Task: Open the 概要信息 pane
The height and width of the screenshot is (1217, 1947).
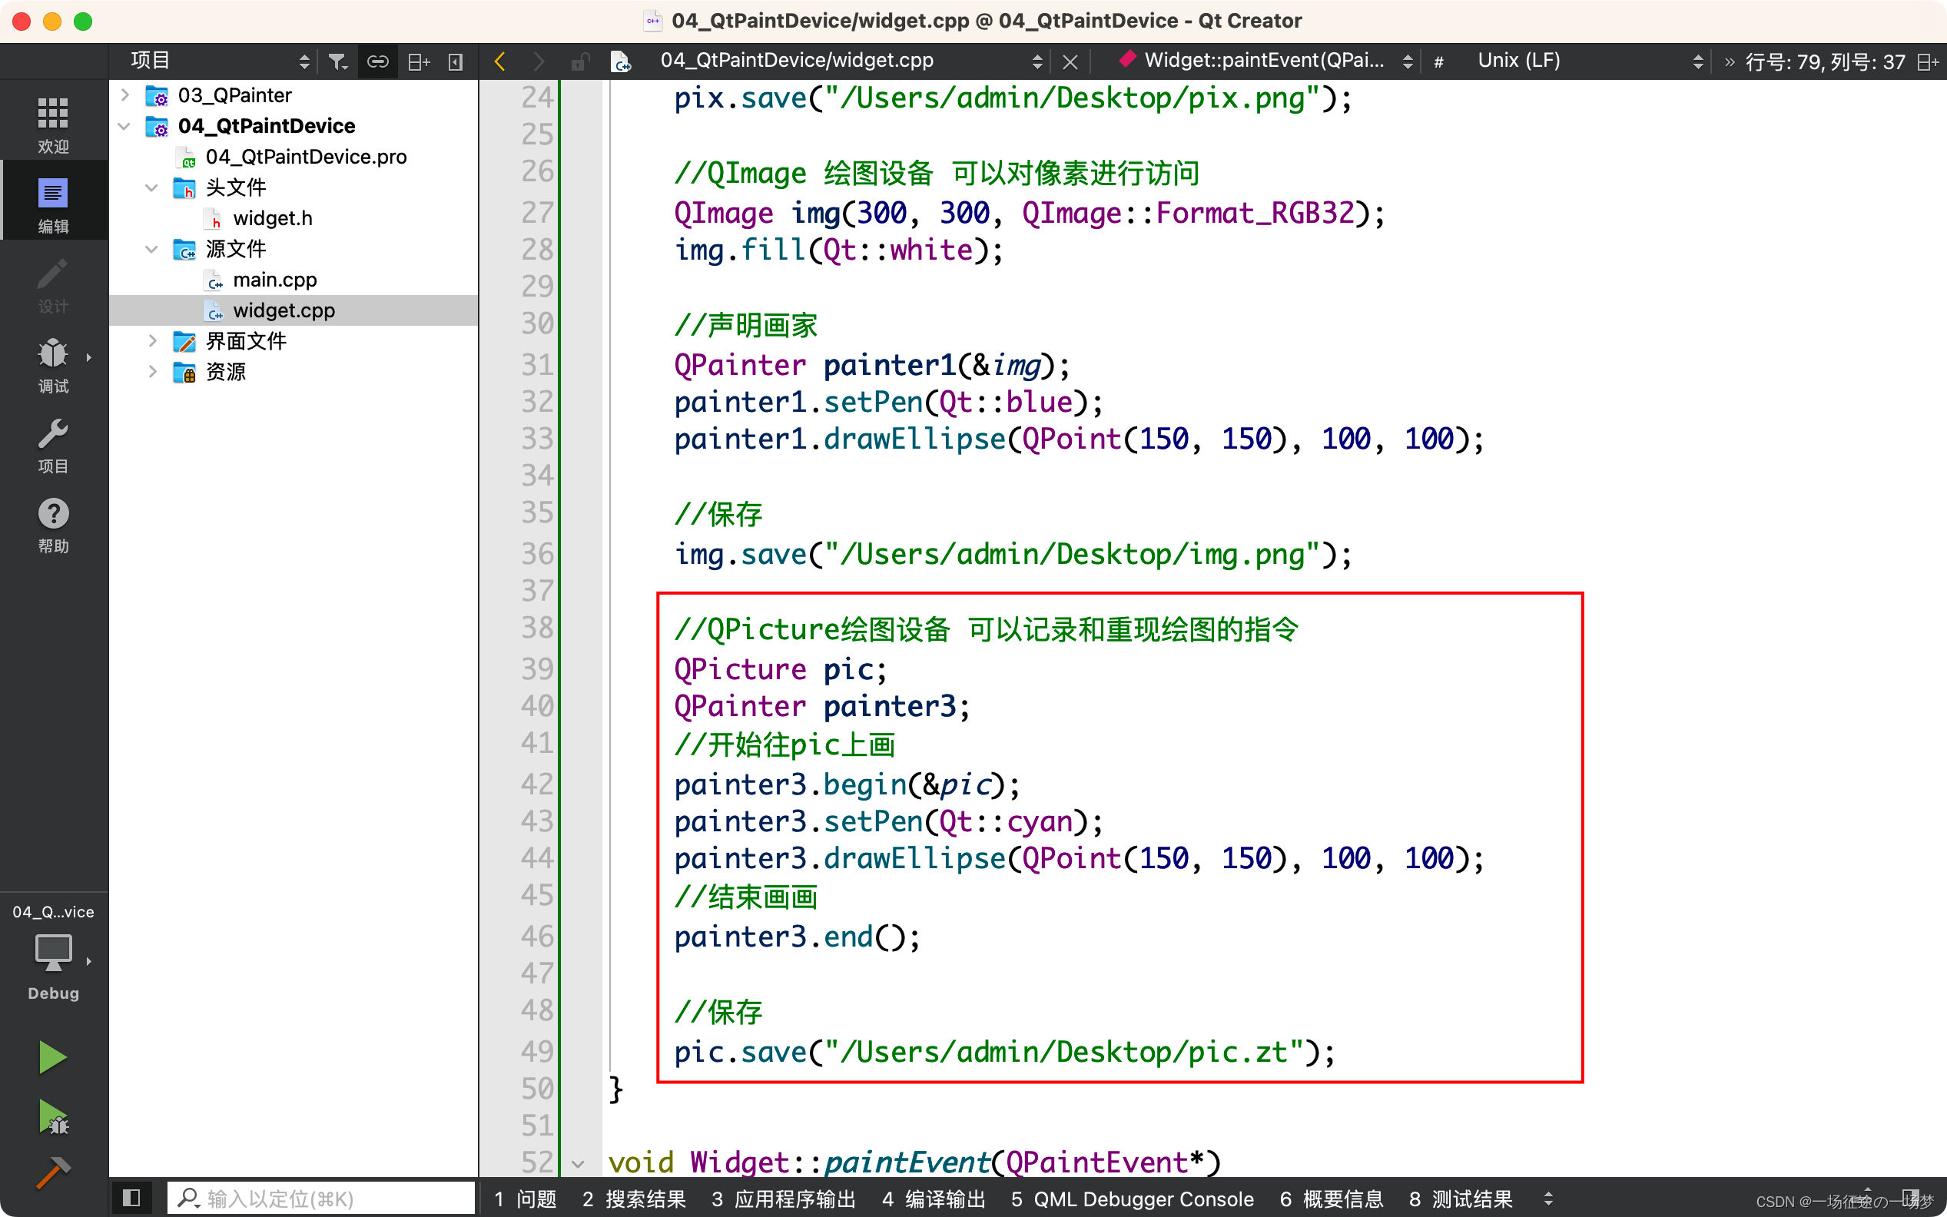Action: coord(1332,1199)
